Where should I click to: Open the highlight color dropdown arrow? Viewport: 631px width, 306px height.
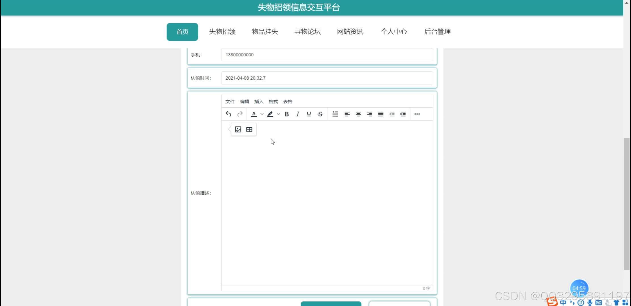278,114
